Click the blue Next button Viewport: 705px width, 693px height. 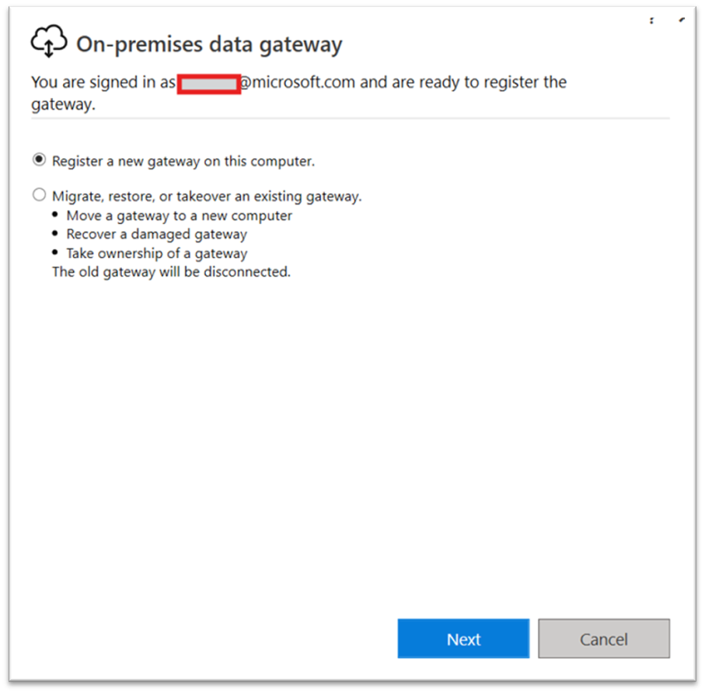(x=463, y=639)
